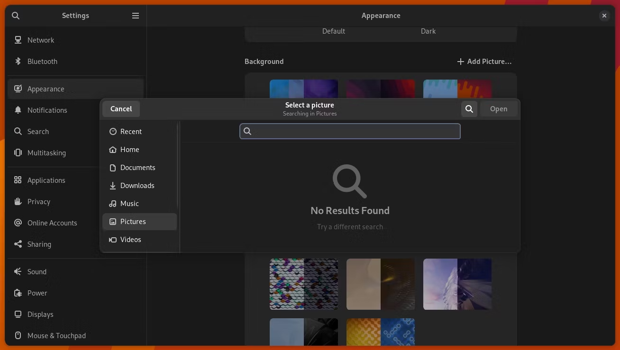Screen dimensions: 620x350
Task: Click the Applications grid icon
Action: tap(18, 180)
